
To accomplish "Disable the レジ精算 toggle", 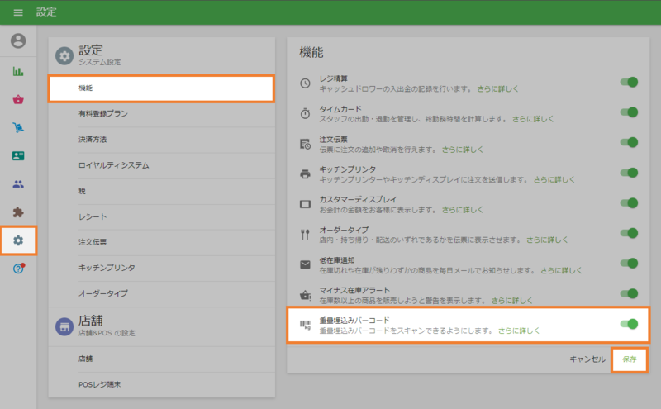I will 630,83.
